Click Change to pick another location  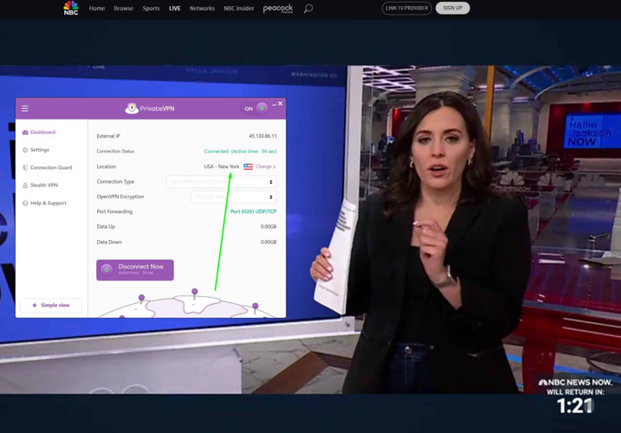point(264,166)
